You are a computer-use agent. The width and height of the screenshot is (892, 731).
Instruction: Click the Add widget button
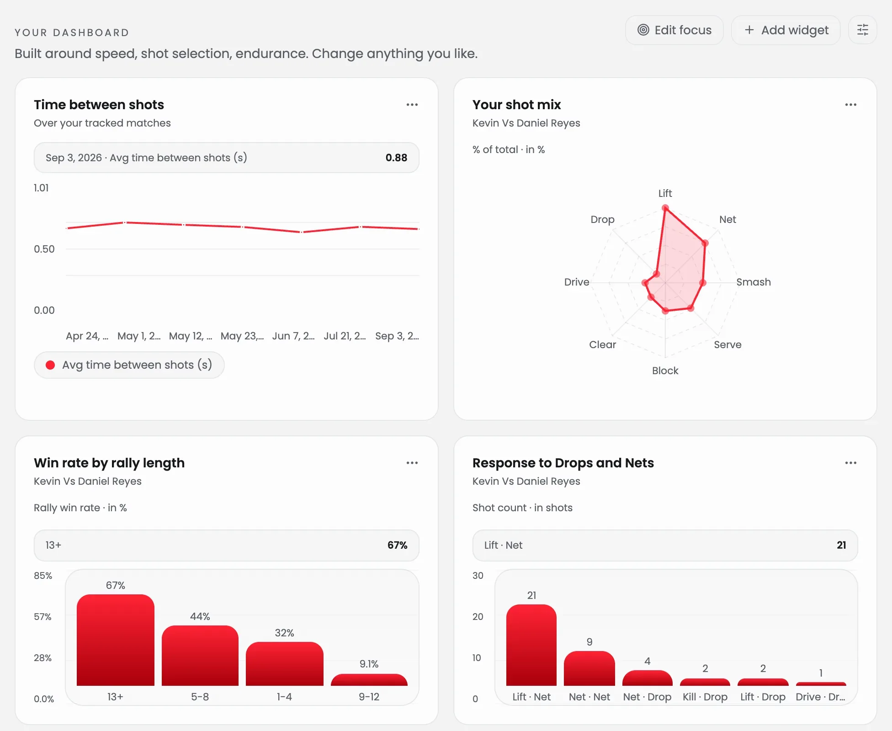786,30
